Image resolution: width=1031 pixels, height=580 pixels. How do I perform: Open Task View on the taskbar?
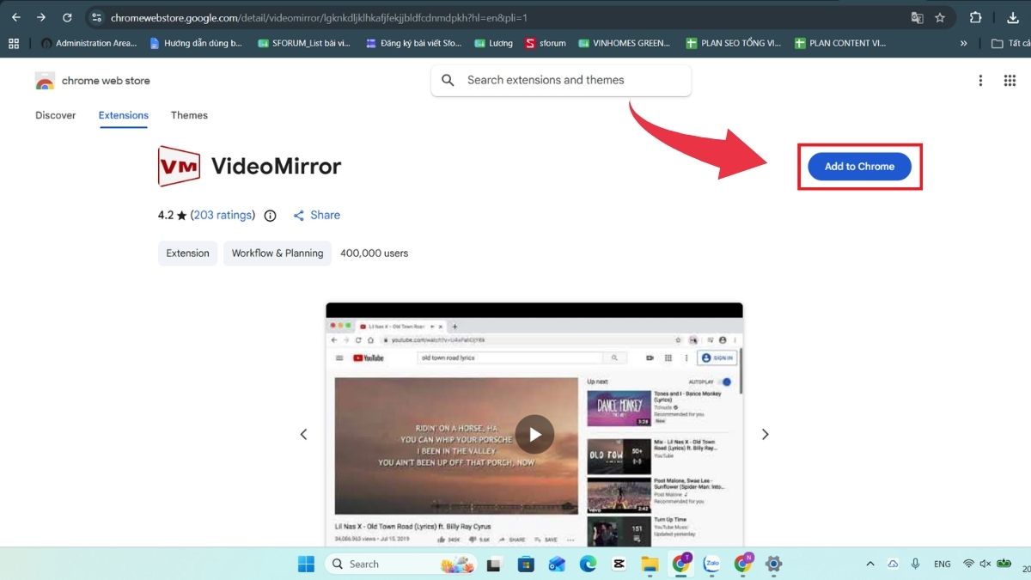[494, 564]
